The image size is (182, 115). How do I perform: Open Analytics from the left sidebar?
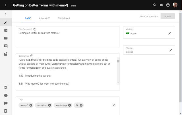click(x=6, y=30)
